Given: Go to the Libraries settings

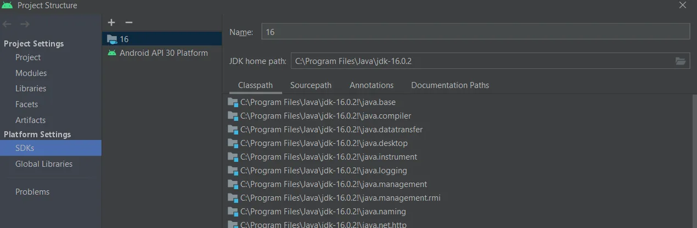Looking at the screenshot, I should tap(31, 89).
